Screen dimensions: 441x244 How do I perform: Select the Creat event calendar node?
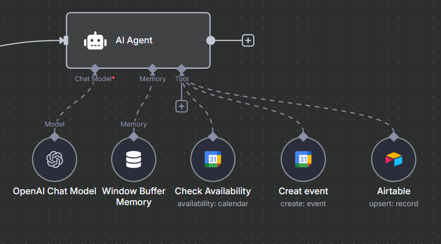[x=303, y=159]
